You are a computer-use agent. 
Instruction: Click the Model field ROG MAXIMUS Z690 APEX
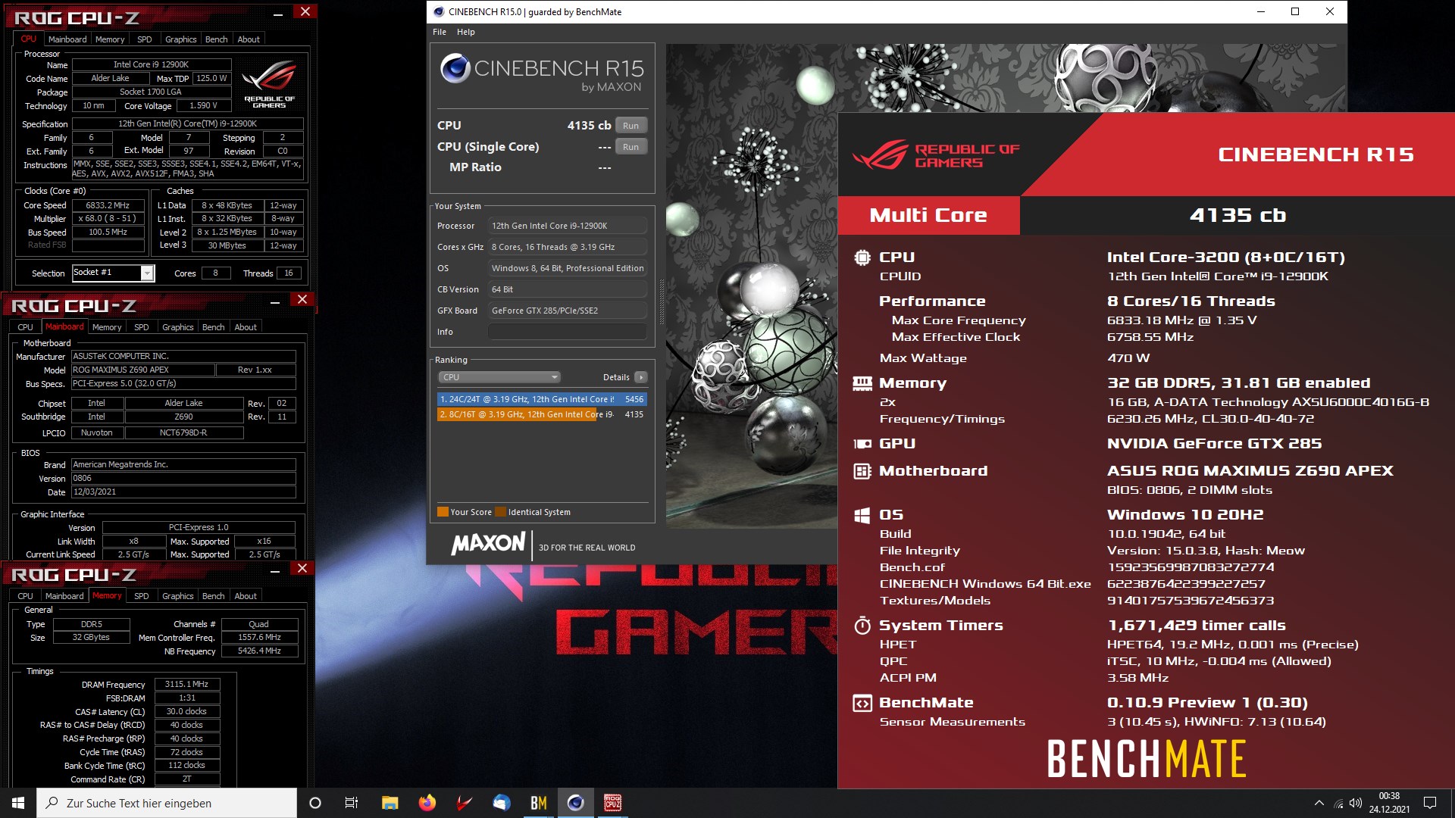(x=143, y=370)
